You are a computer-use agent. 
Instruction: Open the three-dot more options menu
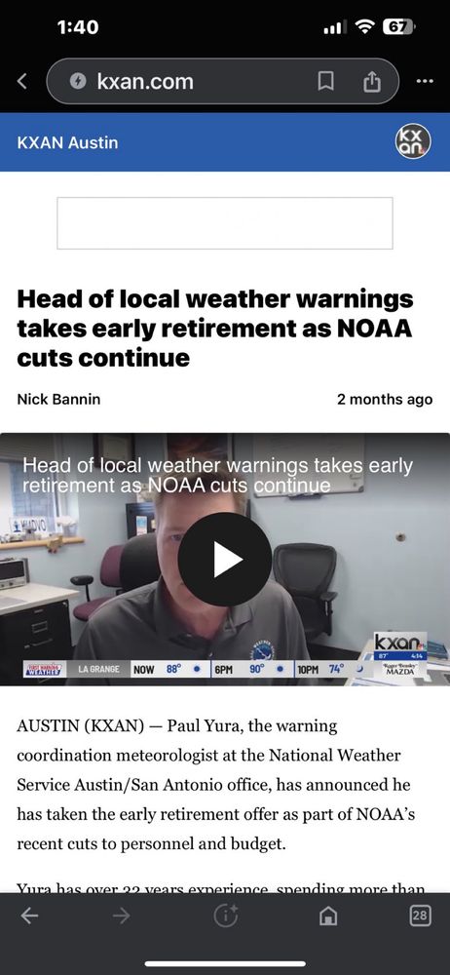point(425,81)
